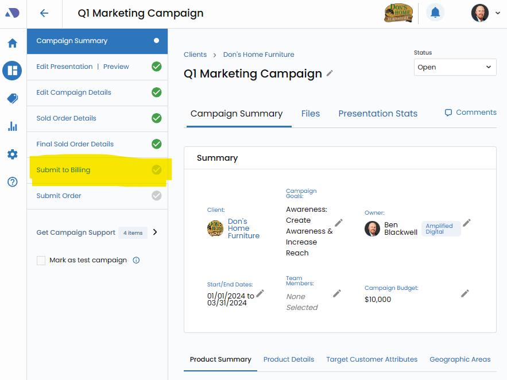Click the back arrow in the header

tap(44, 13)
